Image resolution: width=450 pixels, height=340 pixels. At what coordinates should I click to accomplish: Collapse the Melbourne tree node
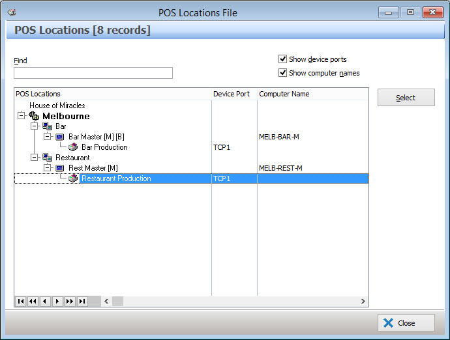[x=22, y=116]
